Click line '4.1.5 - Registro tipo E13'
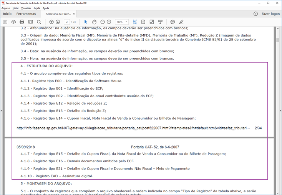Screen dimensions: 282x195 [x=63, y=111]
